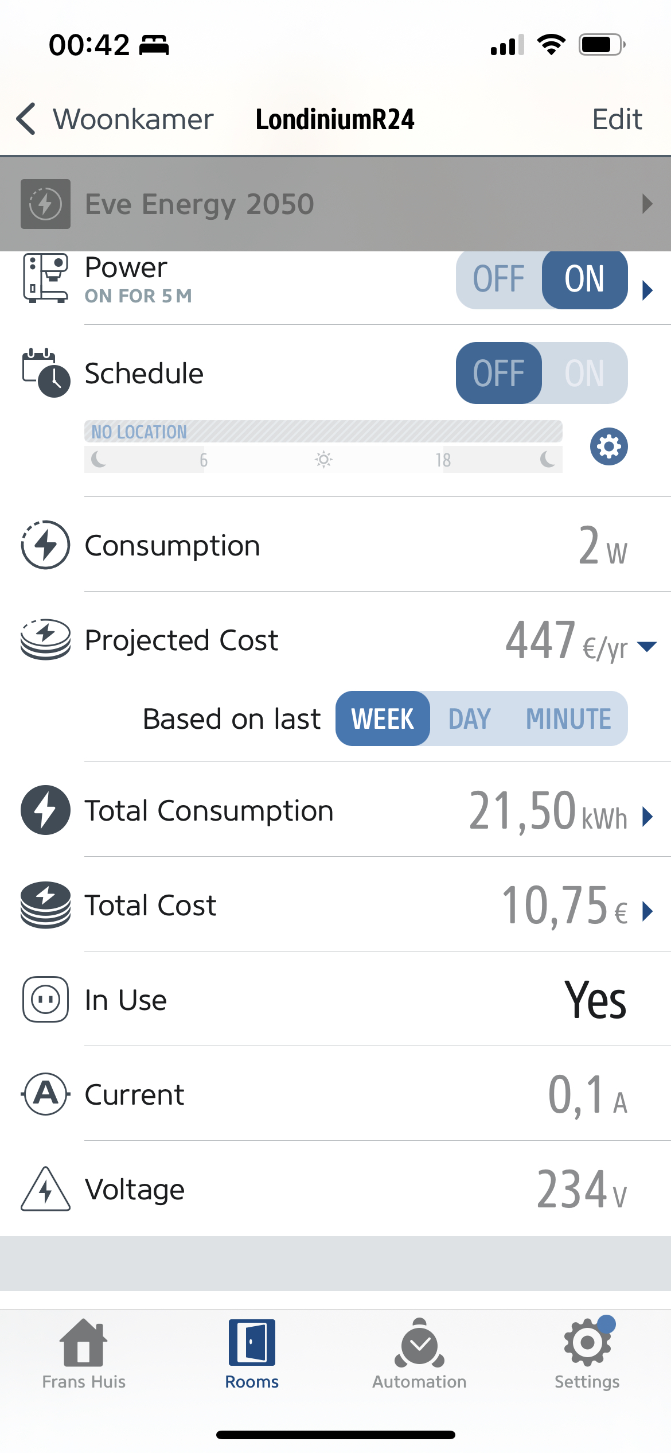Open Total Consumption details arrow

pyautogui.click(x=647, y=816)
